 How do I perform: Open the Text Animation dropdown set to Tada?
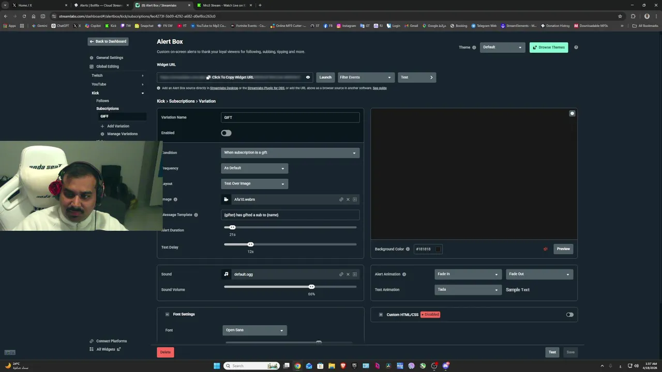468,290
